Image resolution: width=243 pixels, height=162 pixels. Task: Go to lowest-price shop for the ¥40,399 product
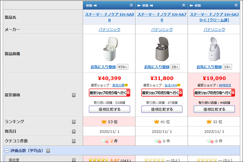pyautogui.click(x=109, y=93)
